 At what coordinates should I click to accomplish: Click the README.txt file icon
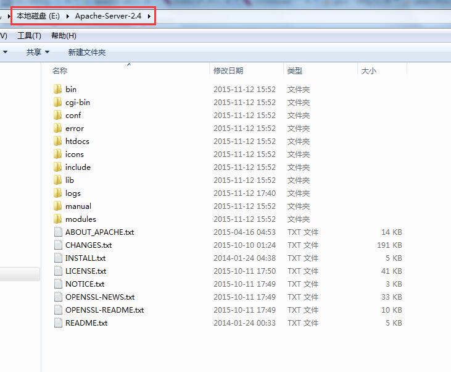pos(58,323)
